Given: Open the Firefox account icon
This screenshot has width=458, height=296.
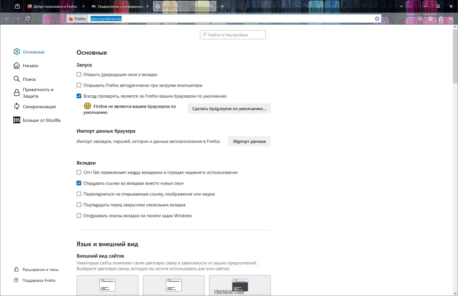Looking at the screenshot, I should pos(430,18).
